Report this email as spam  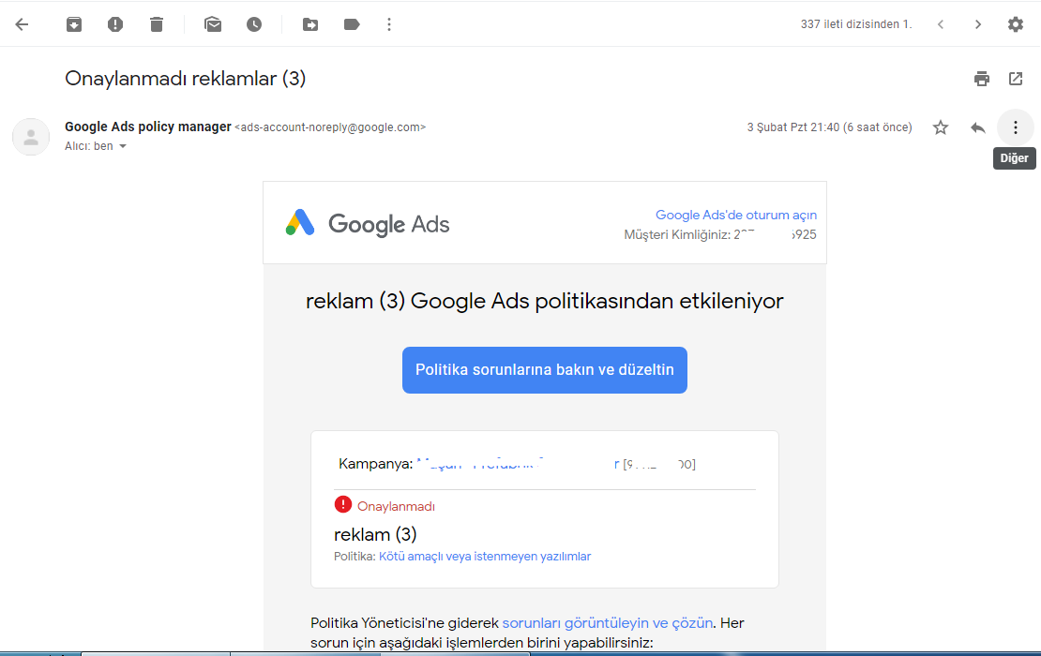[x=114, y=24]
